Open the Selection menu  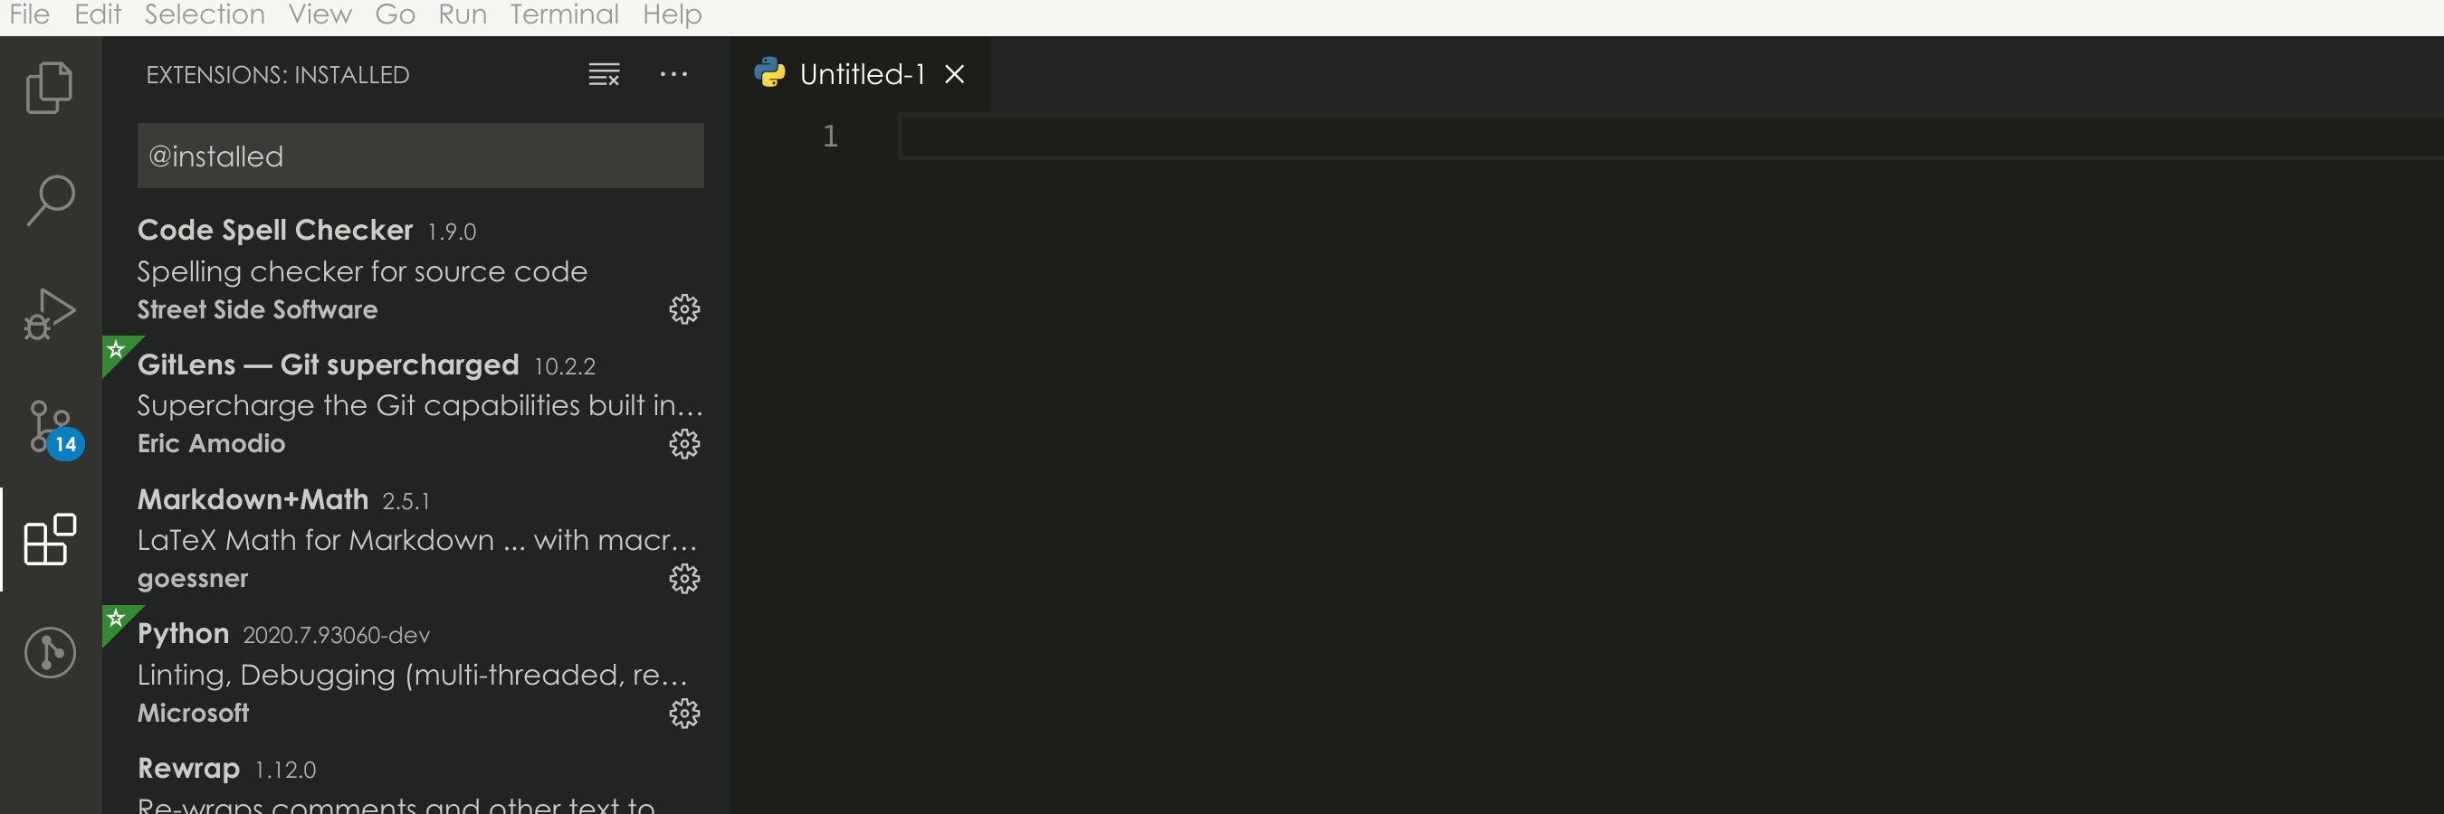204,14
